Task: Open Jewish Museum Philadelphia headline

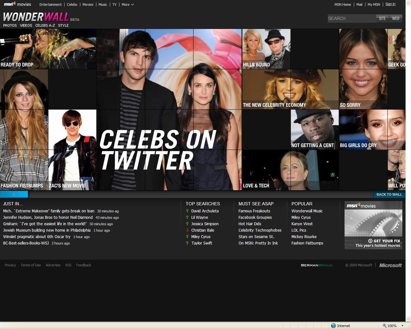Action: pyautogui.click(x=47, y=230)
